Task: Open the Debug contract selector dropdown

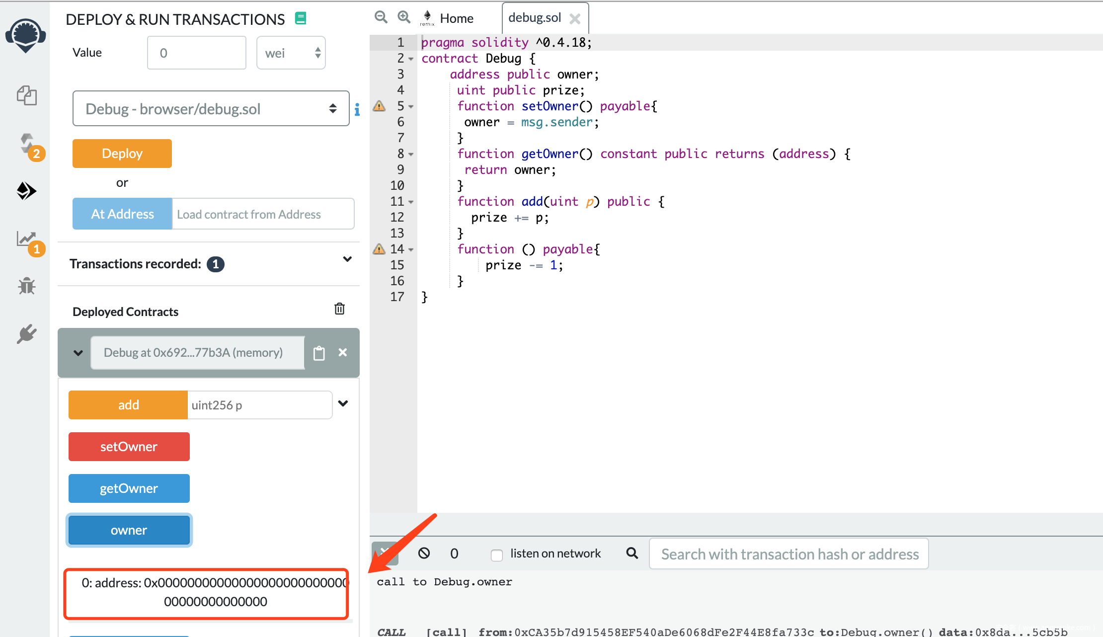Action: tap(211, 108)
